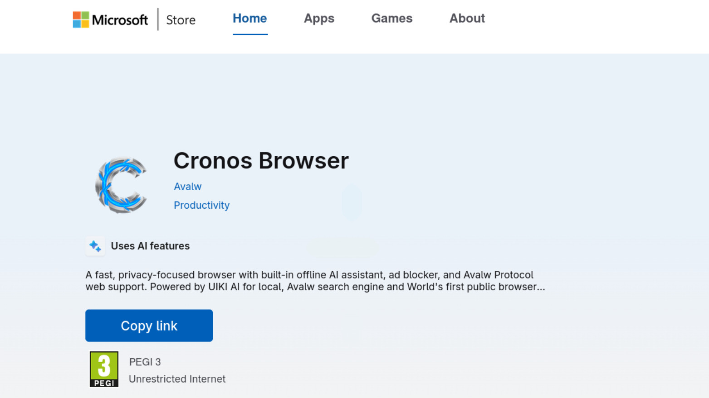Screen dimensions: 709x398
Task: Click the Copy link button
Action: pos(149,326)
